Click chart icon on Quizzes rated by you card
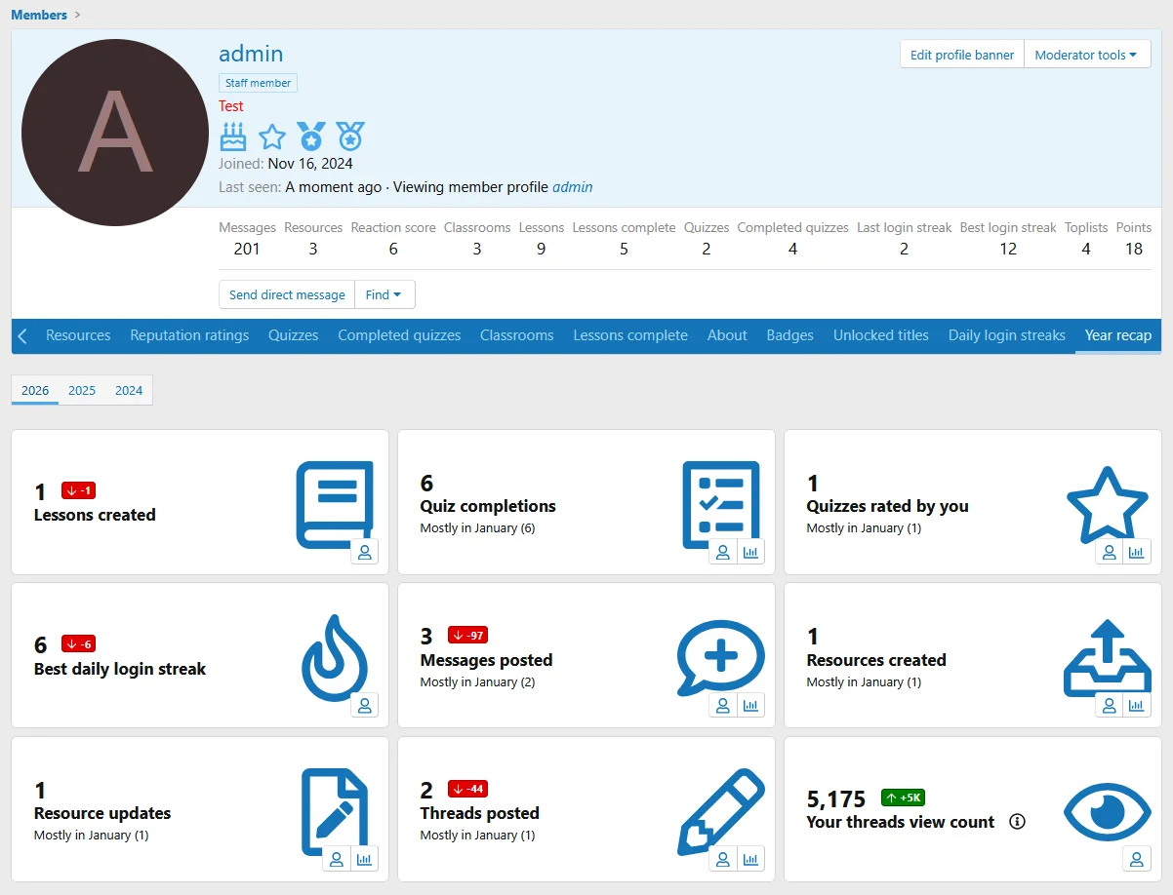This screenshot has height=895, width=1173. tap(1137, 552)
